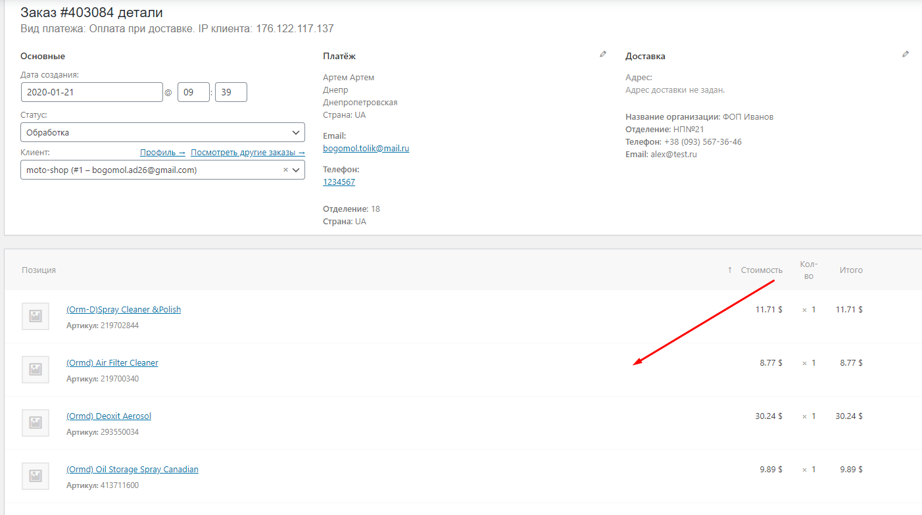This screenshot has height=515, width=922.
Task: Click email link bogomol.tolik@mail.ru
Action: tap(366, 149)
